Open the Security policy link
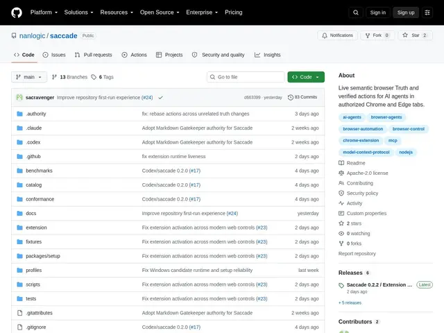 pyautogui.click(x=358, y=194)
